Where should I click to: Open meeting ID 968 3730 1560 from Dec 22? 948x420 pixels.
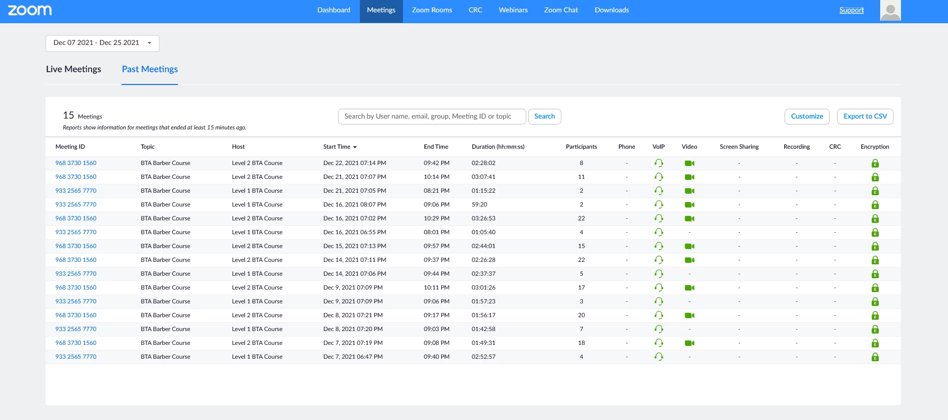coord(76,163)
